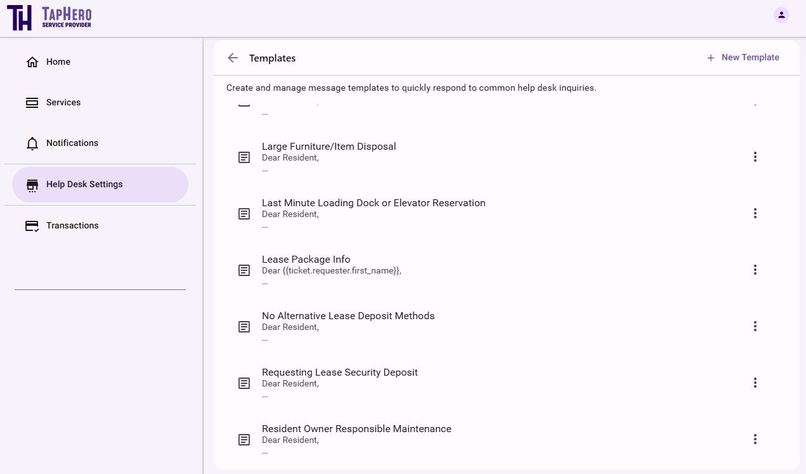Screen dimensions: 806x474
Task: Create a New Template
Action: (743, 58)
